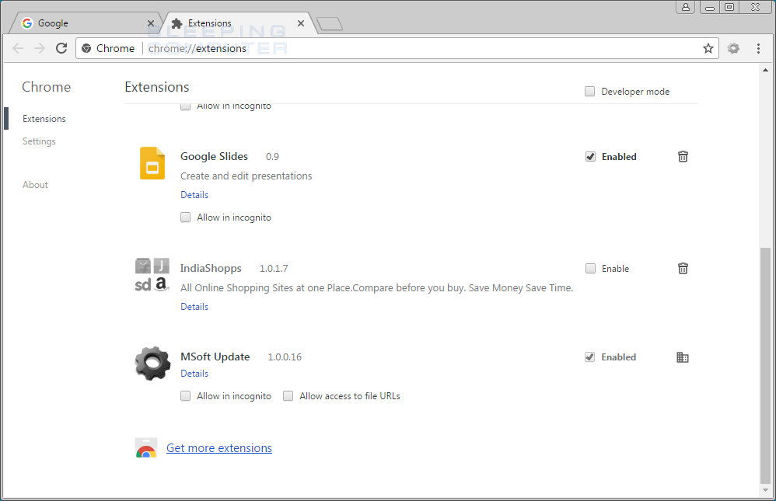This screenshot has height=501, width=776.
Task: Click the address bar URL field
Action: click(397, 48)
